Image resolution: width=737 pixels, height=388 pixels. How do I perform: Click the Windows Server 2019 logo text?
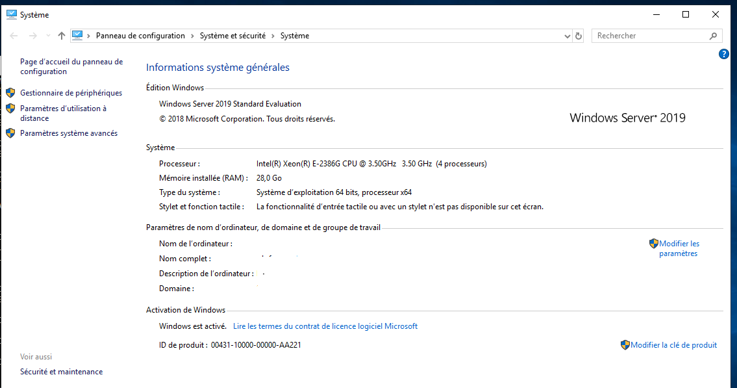click(627, 118)
